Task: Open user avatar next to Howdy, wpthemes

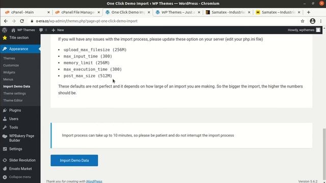Action: click(318, 30)
